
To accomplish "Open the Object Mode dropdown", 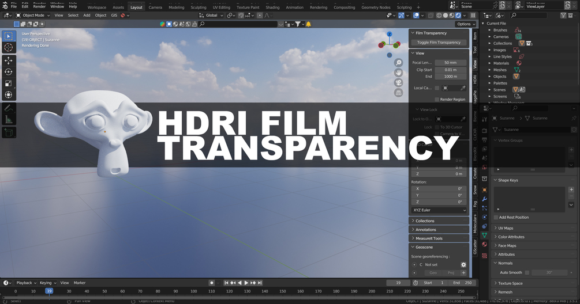I will click(x=32, y=16).
